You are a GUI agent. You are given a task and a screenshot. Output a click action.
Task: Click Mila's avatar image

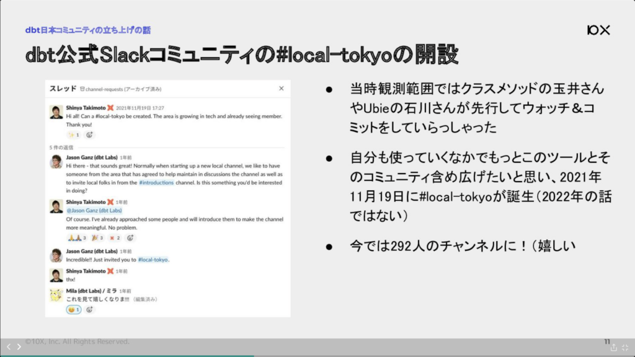pyautogui.click(x=56, y=295)
